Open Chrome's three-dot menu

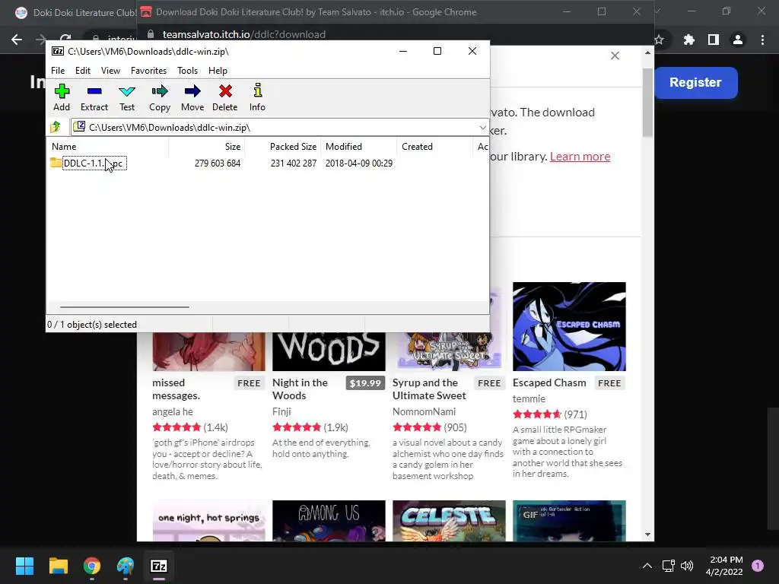(x=762, y=40)
